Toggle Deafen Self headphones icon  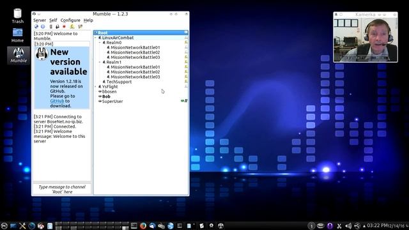click(57, 27)
